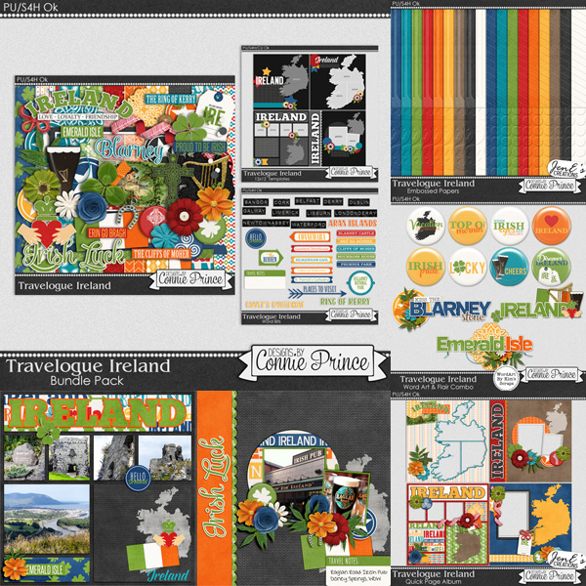Image resolution: width=586 pixels, height=586 pixels.
Task: Click the Proud To Be Irish label
Action: [200, 147]
